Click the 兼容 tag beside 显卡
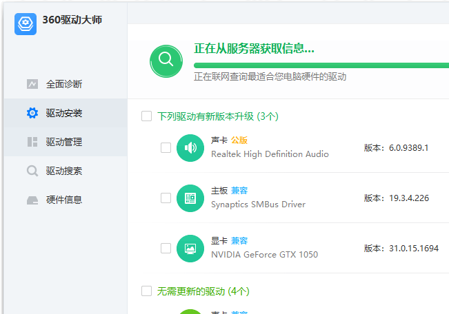 tap(239, 241)
